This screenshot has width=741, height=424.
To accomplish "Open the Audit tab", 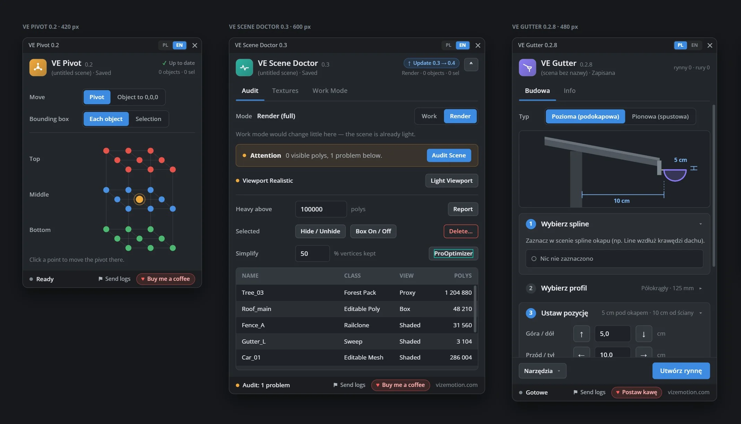I will 250,91.
